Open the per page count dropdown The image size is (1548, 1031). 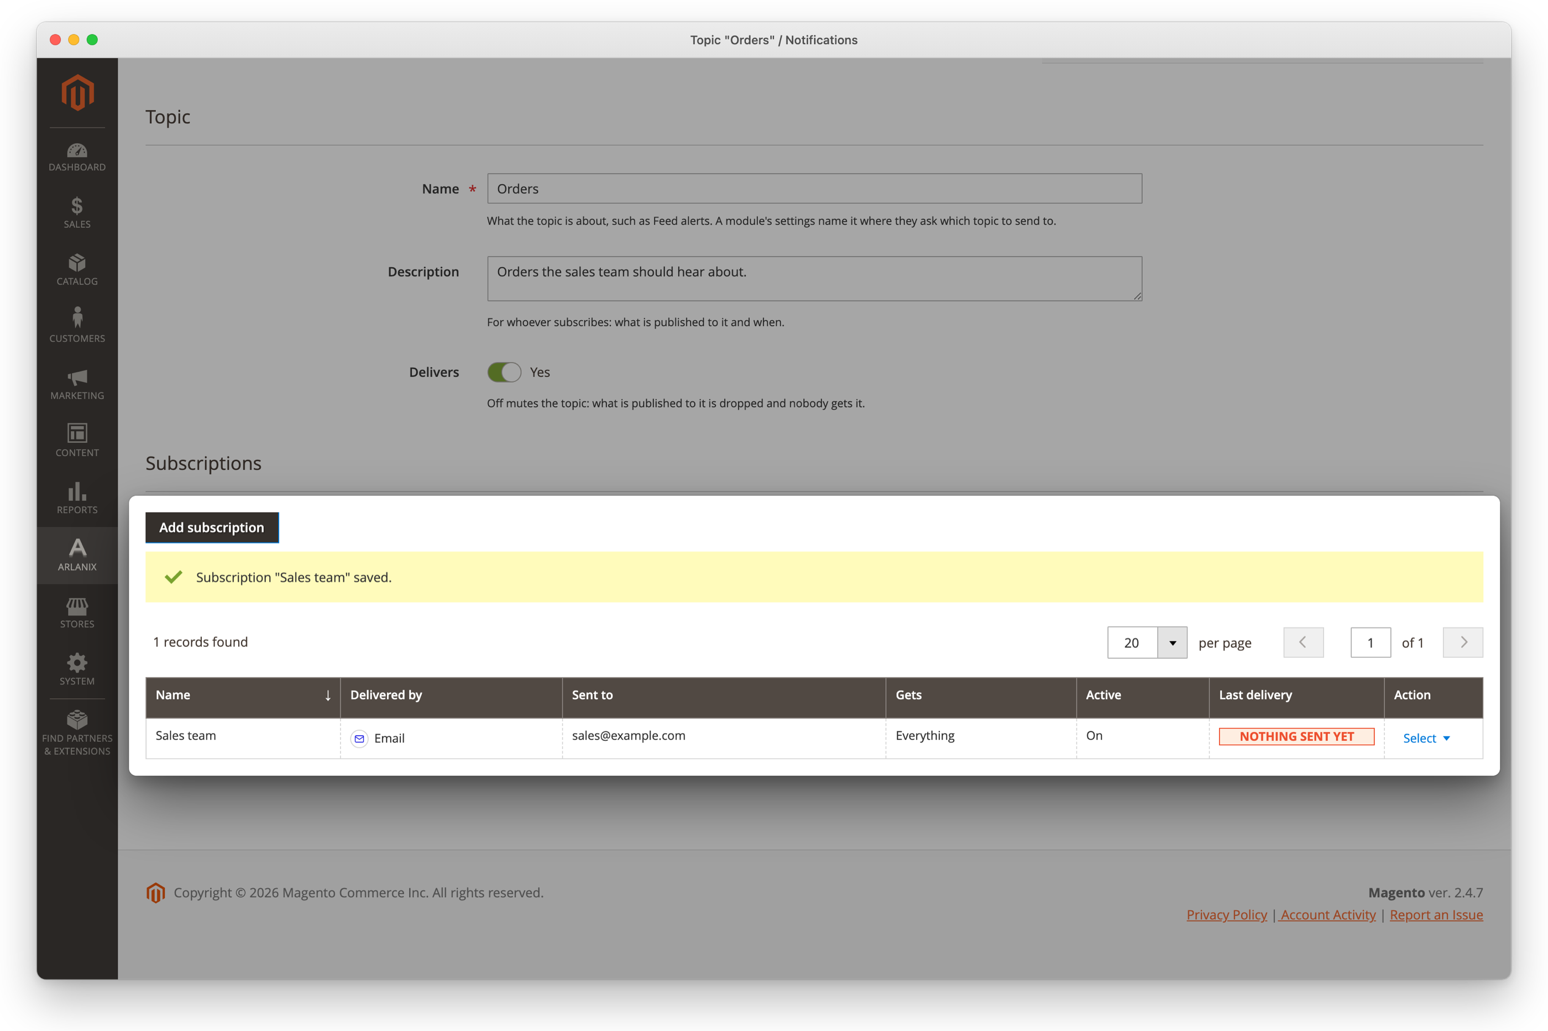(x=1172, y=643)
